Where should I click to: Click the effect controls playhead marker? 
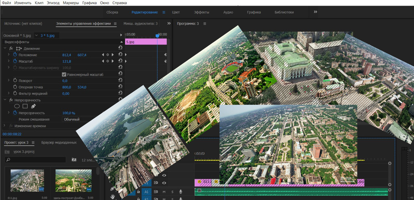[157, 35]
